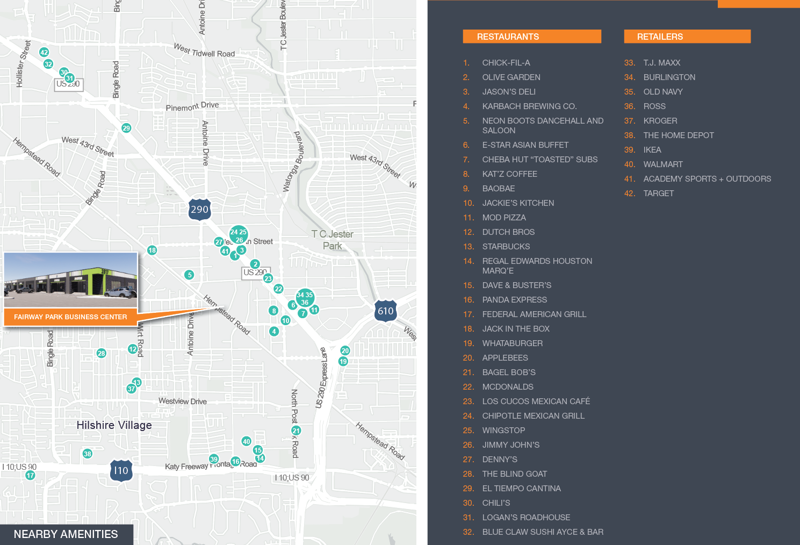Viewport: 800px width, 545px height.
Task: Open the Retailers section header
Action: [x=687, y=37]
